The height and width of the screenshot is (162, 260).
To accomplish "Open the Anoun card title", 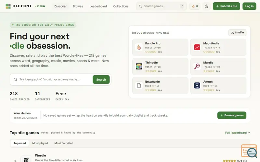I will (208, 82).
